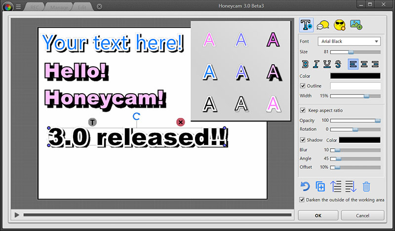Select the 'Hello!' text object

[77, 72]
